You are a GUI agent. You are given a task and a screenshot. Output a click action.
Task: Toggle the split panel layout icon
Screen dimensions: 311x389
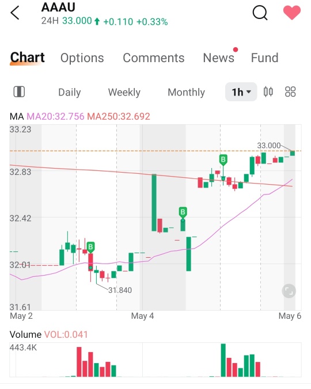[x=19, y=92]
